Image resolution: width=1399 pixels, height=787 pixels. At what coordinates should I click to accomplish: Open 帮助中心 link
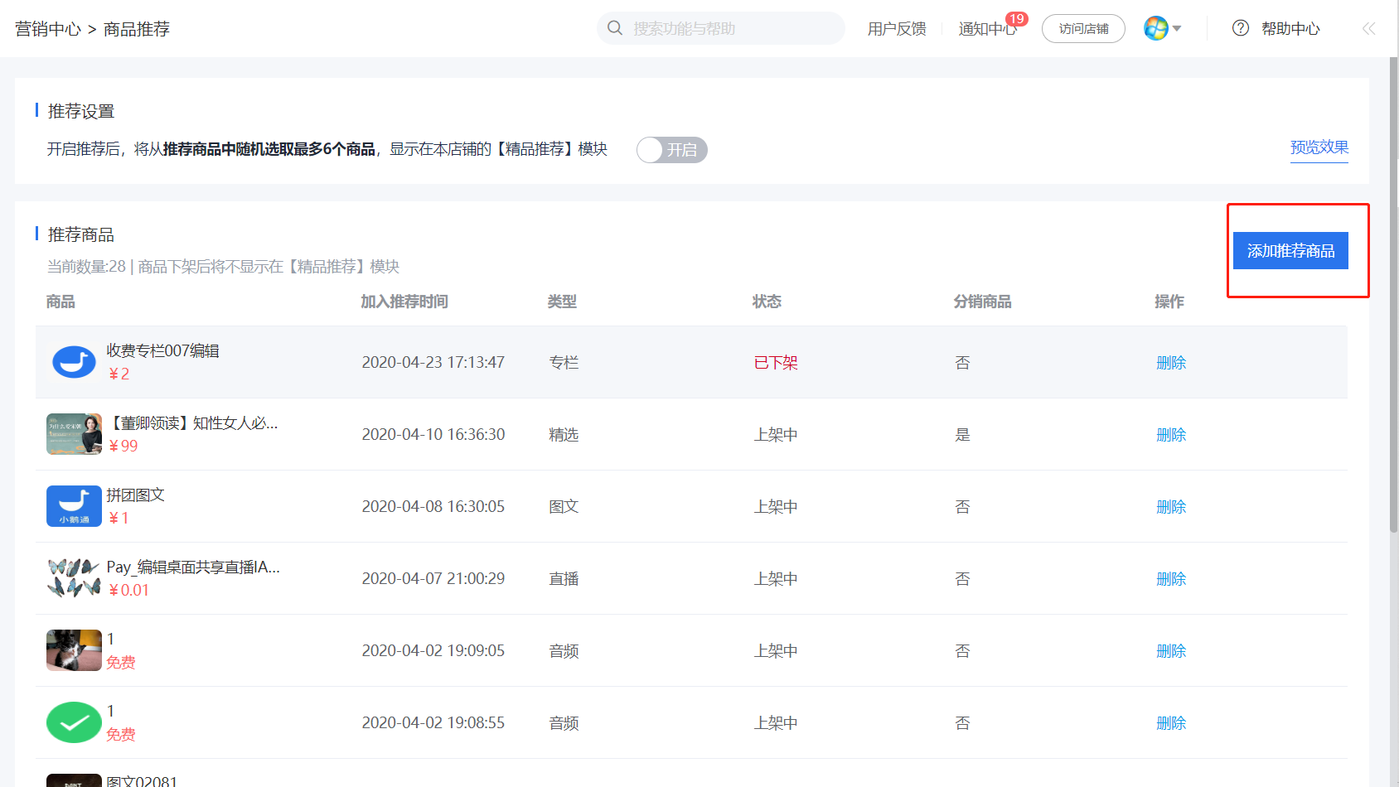(1290, 29)
